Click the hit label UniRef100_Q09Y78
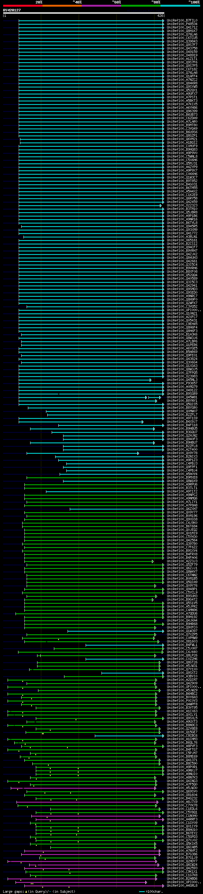The height and width of the screenshot is (894, 203). (182, 453)
